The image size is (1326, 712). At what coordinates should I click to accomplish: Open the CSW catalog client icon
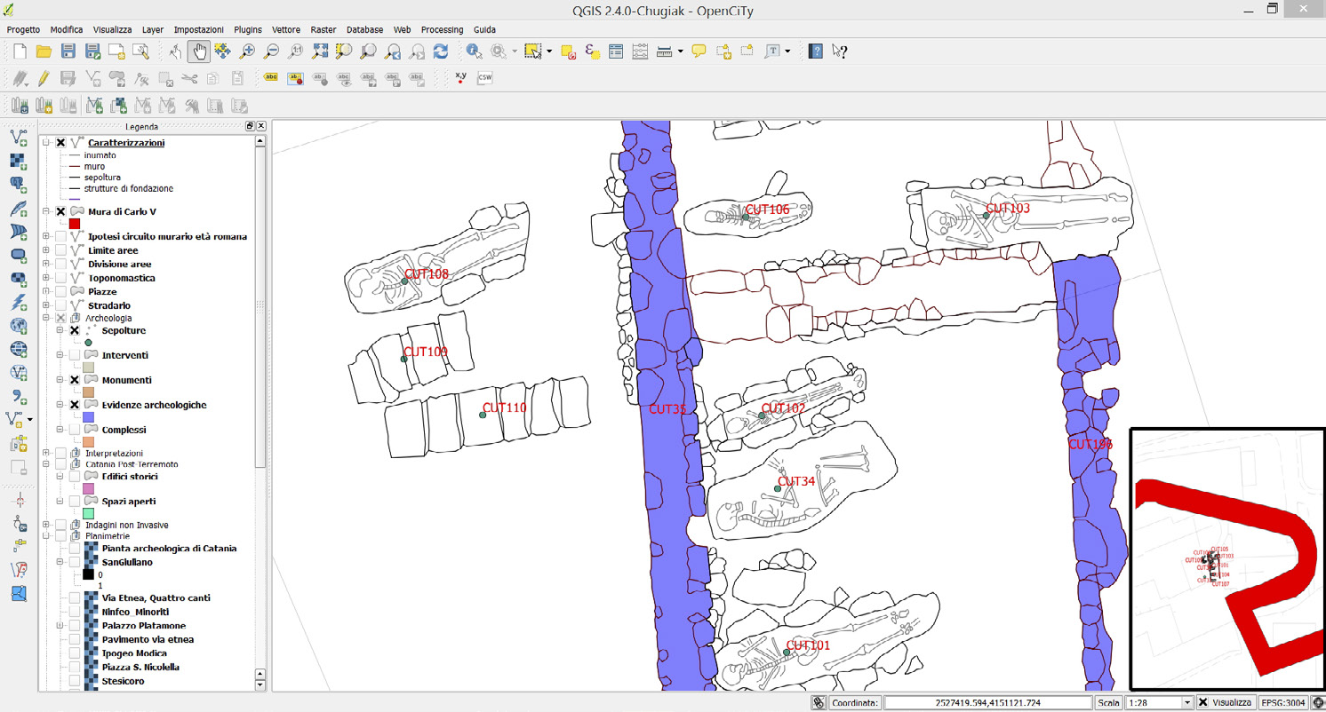pyautogui.click(x=485, y=78)
